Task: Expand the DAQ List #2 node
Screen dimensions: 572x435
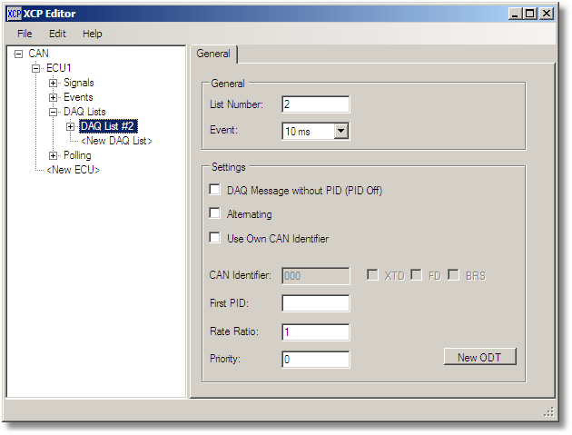Action: click(70, 127)
